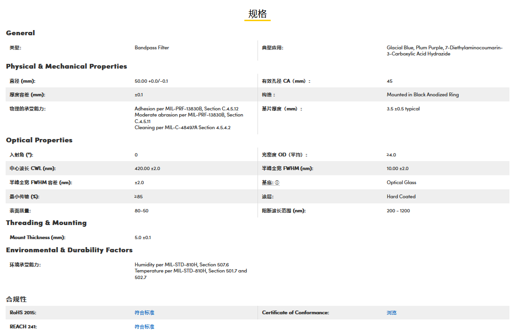Click the Environmental & Durability Factors heading
The image size is (516, 334).
[x=69, y=250]
